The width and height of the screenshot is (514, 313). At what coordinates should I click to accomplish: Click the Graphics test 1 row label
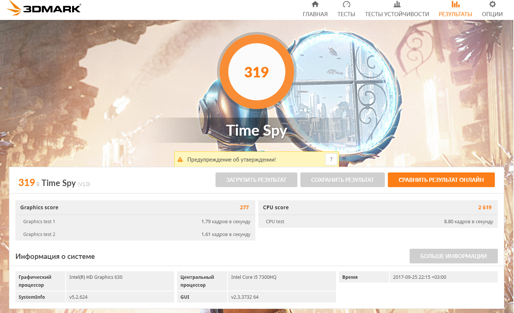(x=39, y=222)
